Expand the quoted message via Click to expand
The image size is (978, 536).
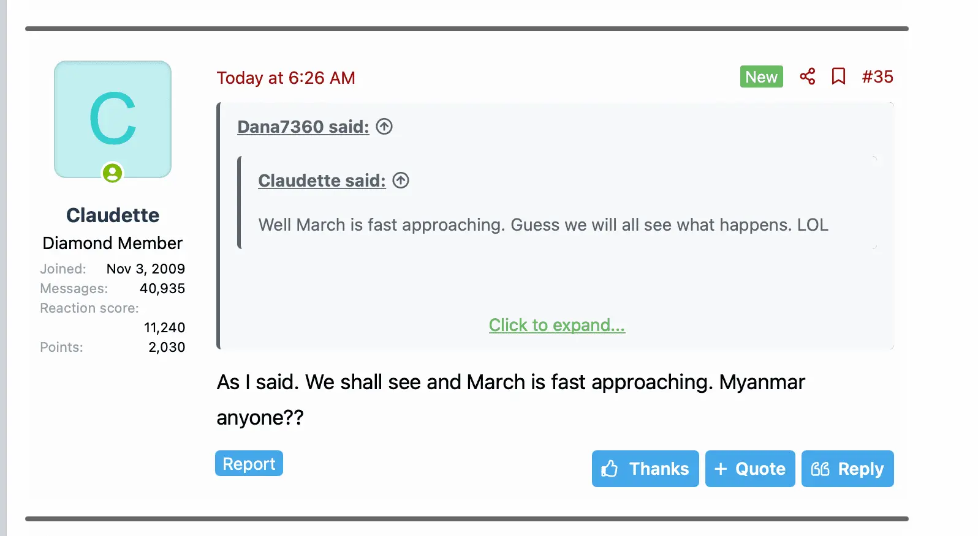[556, 325]
